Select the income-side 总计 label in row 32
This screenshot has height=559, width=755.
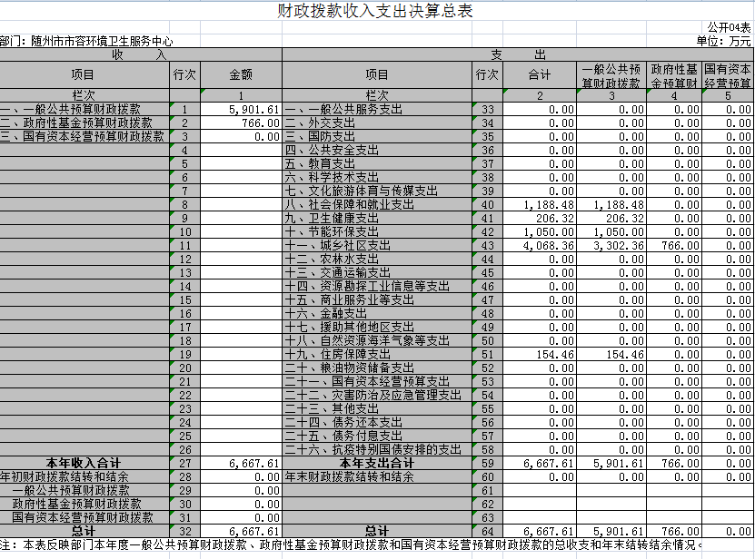pos(84,532)
